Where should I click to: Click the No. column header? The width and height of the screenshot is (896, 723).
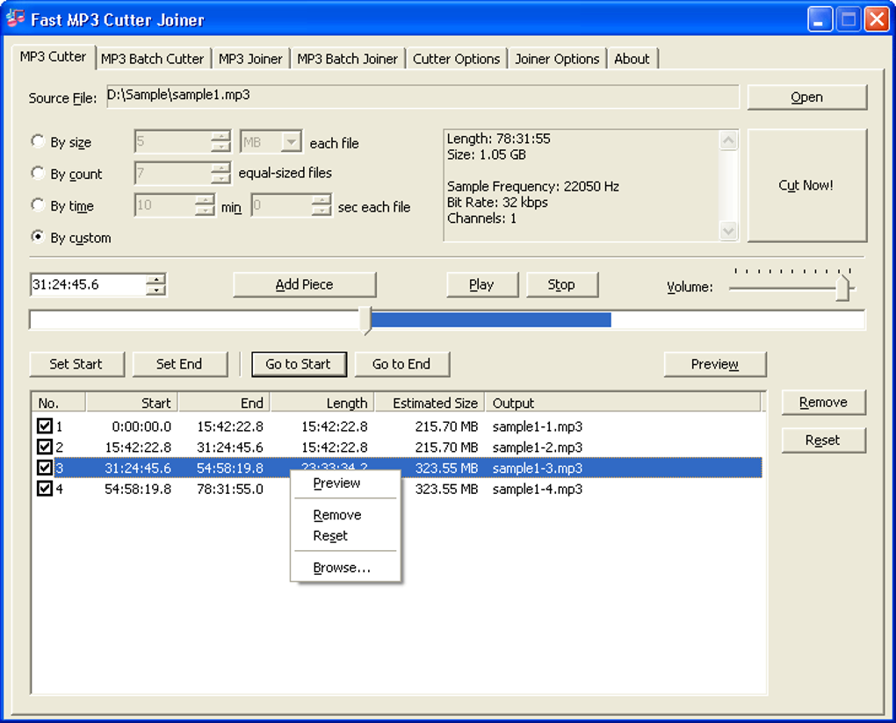(58, 403)
